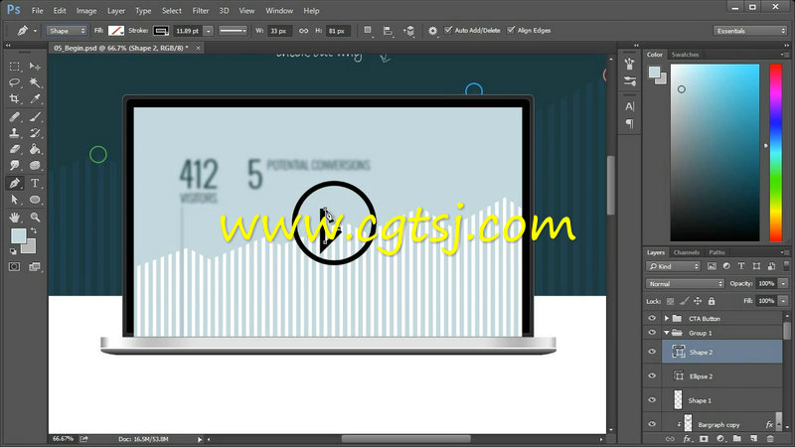
Task: Select the Eyedropper tool
Action: [x=35, y=98]
